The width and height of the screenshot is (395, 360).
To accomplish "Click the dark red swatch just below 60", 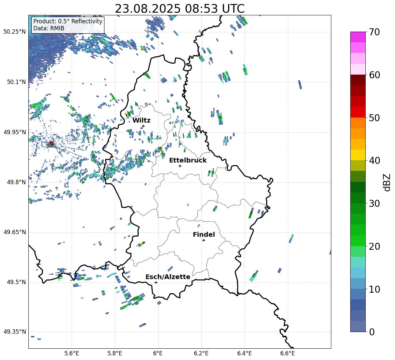I will tap(358, 80).
